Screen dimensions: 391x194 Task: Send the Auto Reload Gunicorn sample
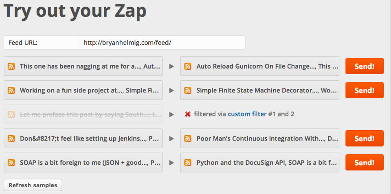click(x=364, y=66)
